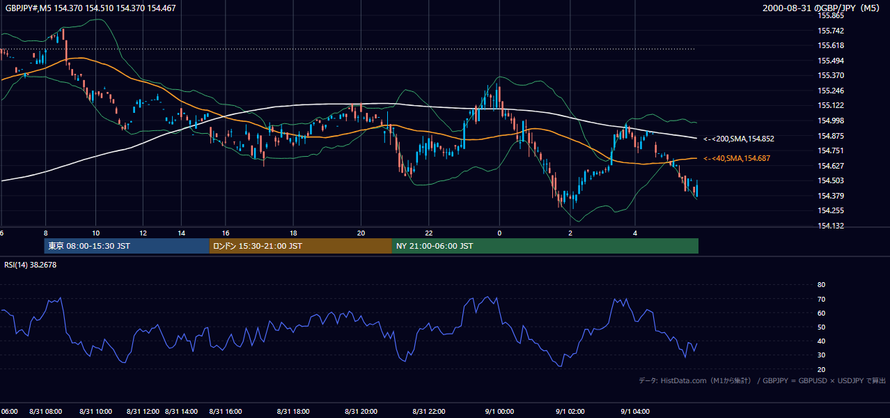Click RSI scale level 50
Image resolution: width=890 pixels, height=418 pixels.
point(821,327)
